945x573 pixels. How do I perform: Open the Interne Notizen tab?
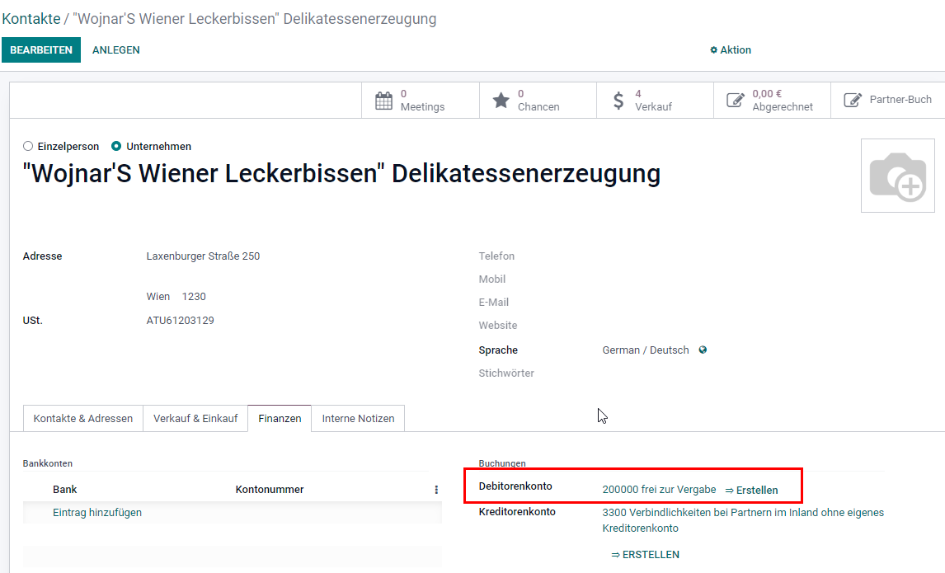click(358, 418)
